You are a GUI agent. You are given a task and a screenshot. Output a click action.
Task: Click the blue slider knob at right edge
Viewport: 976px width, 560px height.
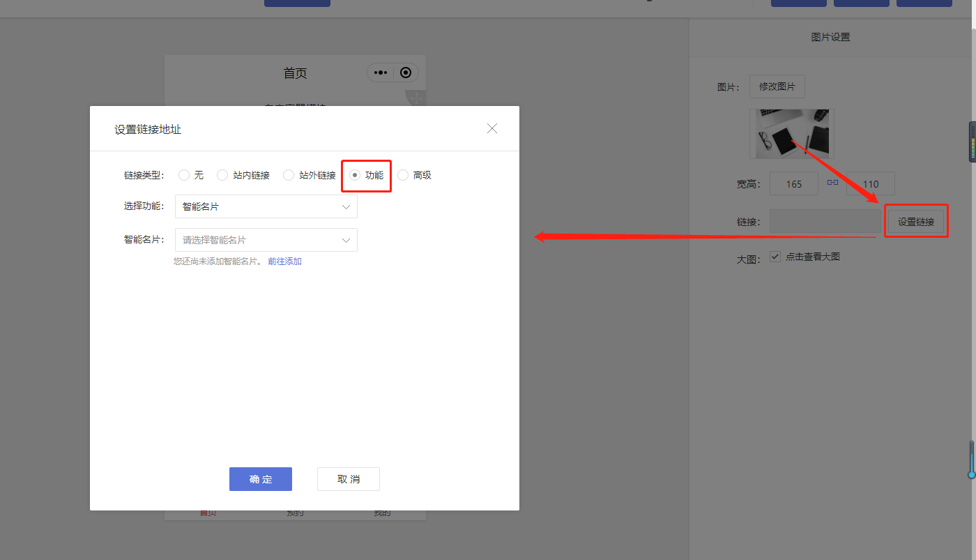pos(972,474)
